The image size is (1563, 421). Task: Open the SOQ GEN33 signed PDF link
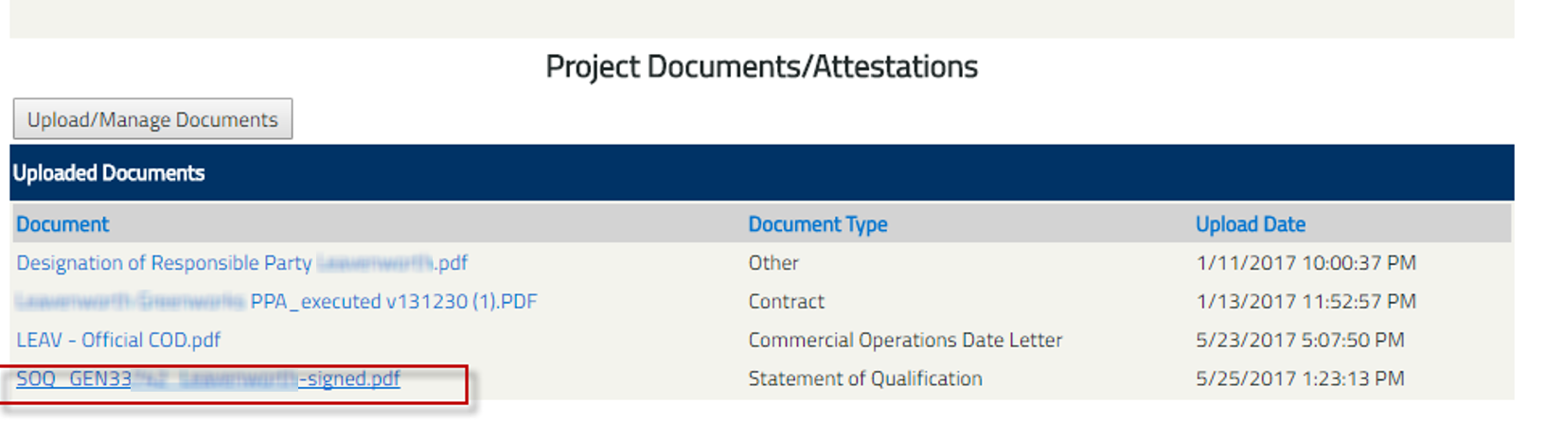[x=208, y=378]
